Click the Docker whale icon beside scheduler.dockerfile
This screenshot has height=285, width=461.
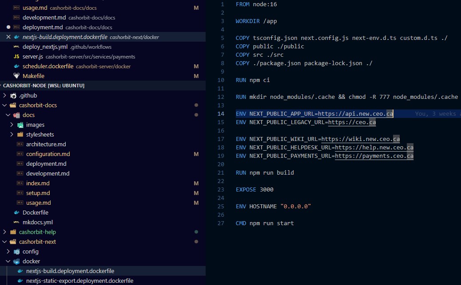(16, 66)
